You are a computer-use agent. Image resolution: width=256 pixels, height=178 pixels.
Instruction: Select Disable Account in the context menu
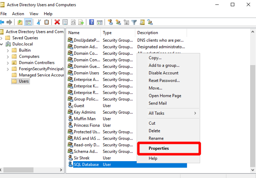pos(168,73)
